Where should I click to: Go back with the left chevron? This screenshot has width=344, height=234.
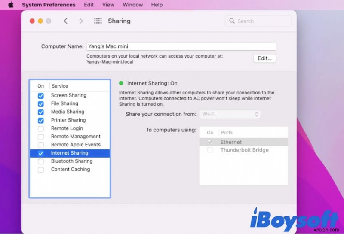click(65, 21)
